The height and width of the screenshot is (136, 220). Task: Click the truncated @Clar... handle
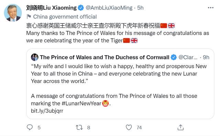188,57
